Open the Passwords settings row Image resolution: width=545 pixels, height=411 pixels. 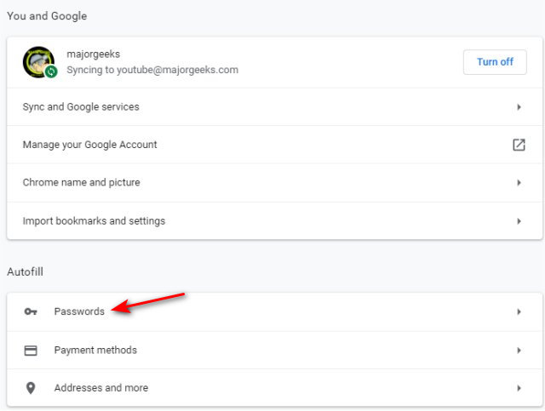[274, 311]
